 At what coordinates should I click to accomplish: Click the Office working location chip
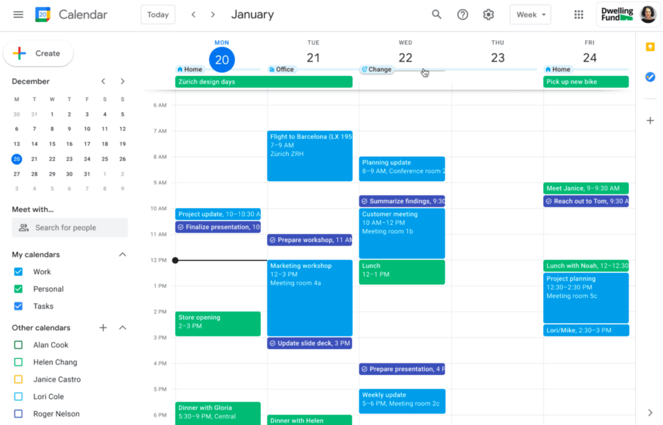point(282,69)
